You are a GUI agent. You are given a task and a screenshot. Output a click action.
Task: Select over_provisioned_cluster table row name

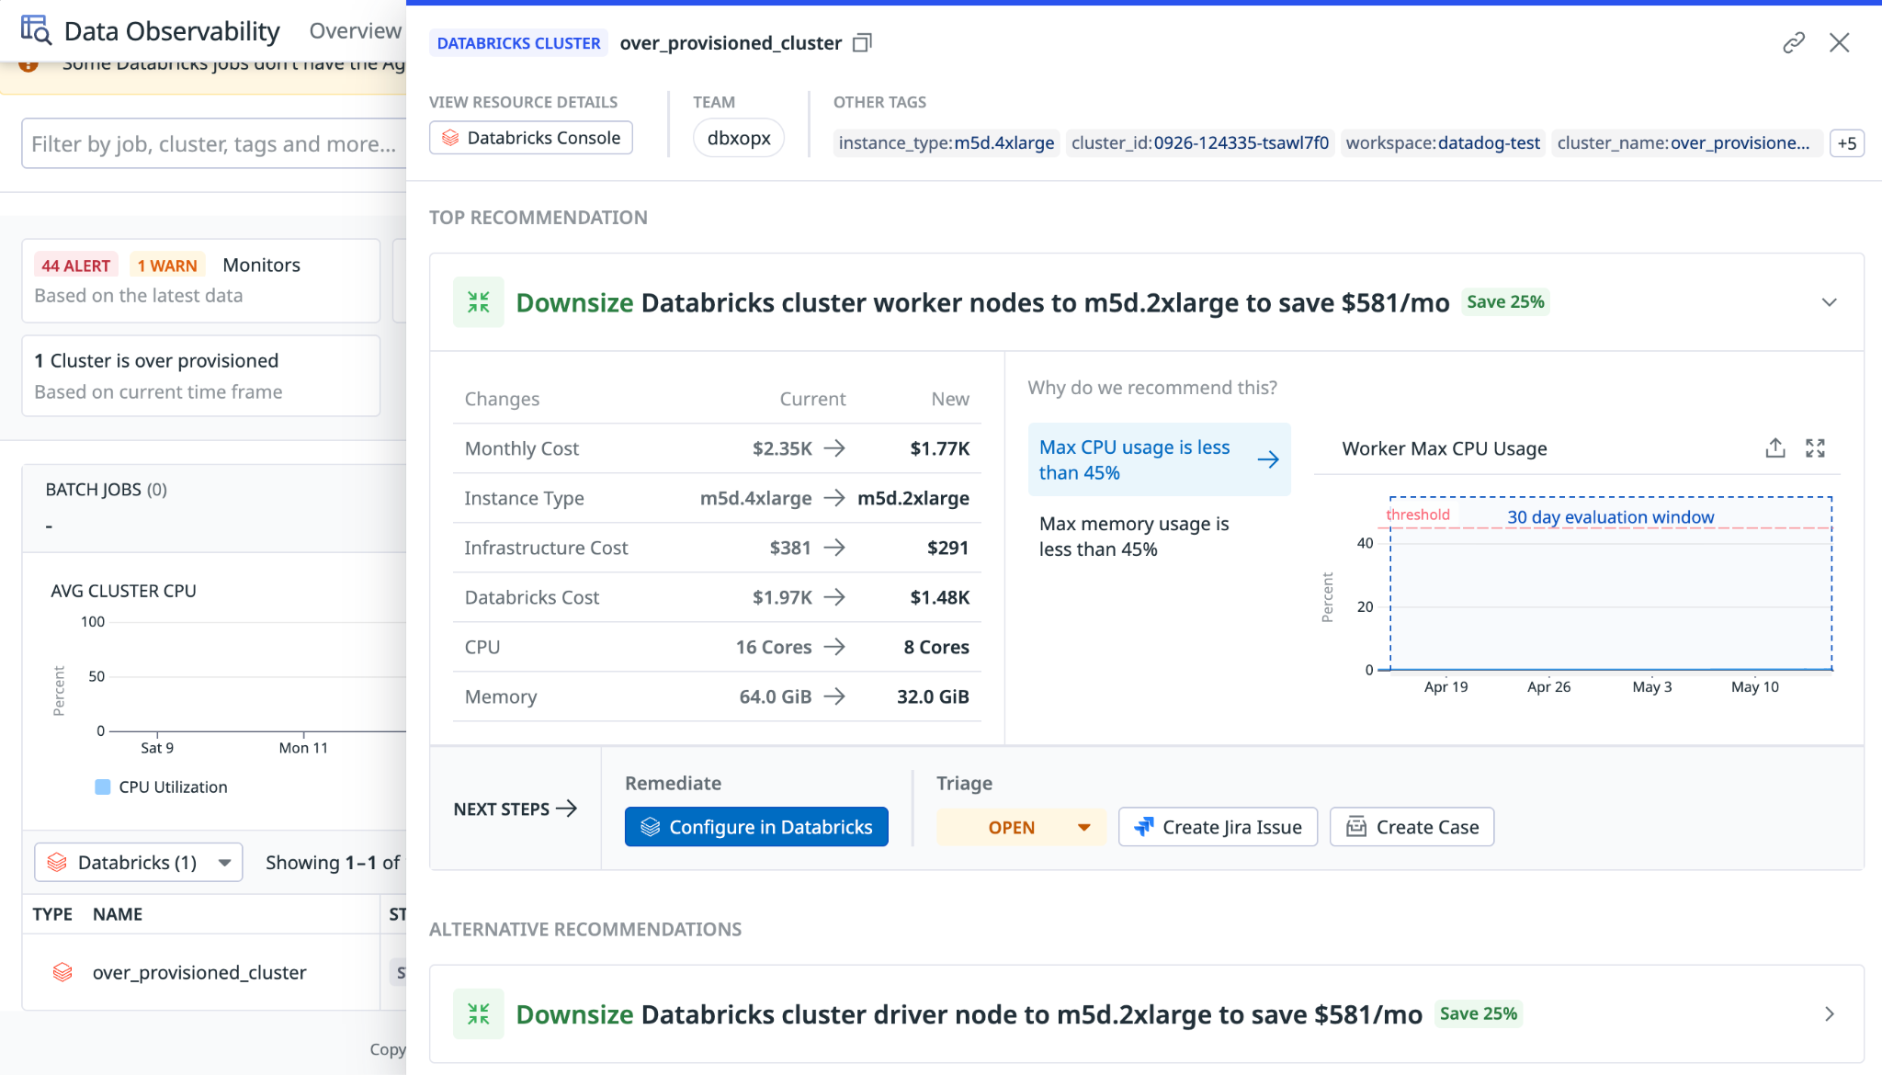[x=199, y=972]
